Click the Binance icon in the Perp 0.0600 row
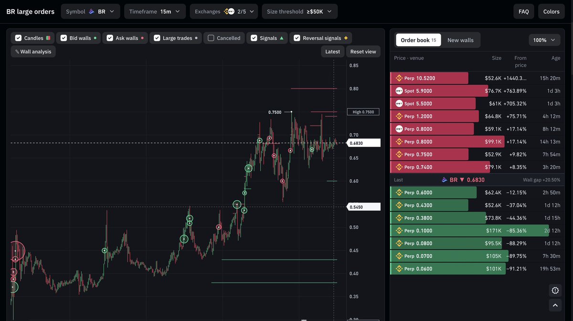This screenshot has width=573, height=321. tap(399, 269)
